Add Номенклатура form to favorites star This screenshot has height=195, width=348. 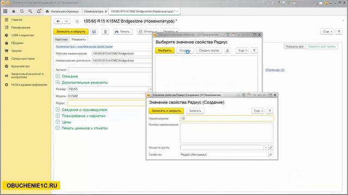pyautogui.click(x=77, y=22)
